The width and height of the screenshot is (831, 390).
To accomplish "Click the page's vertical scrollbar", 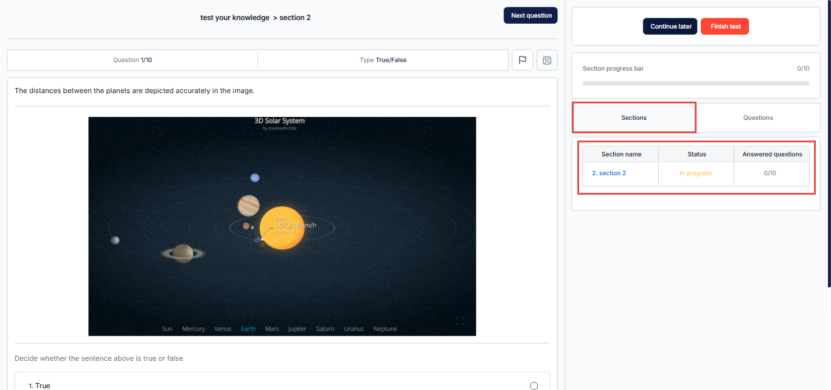I will point(829,140).
